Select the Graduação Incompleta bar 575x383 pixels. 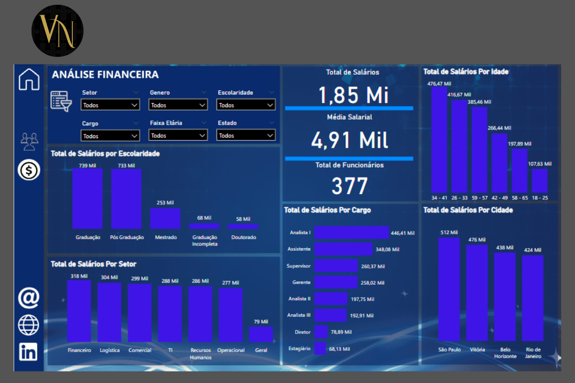click(204, 226)
